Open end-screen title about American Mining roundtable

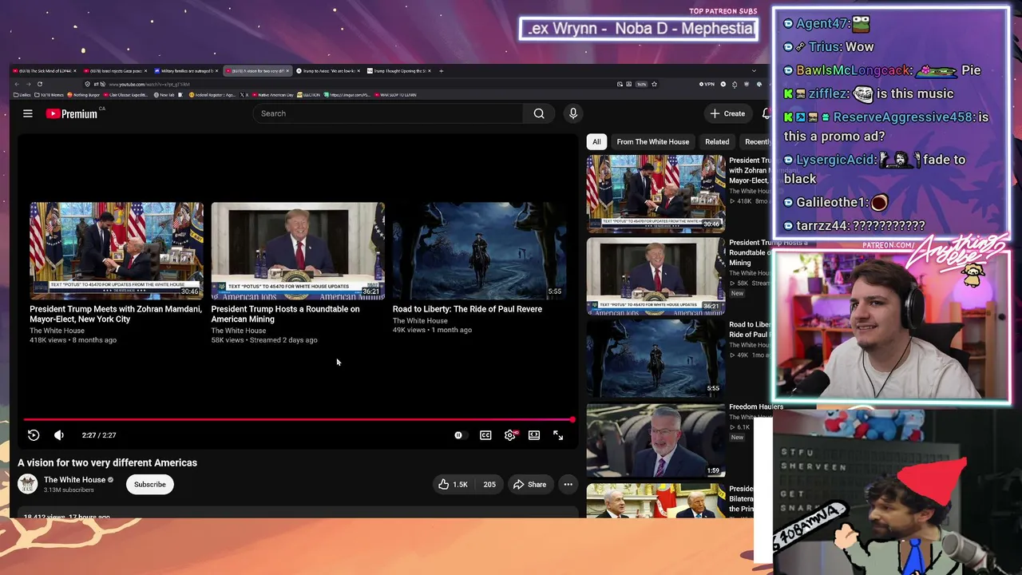pos(285,314)
